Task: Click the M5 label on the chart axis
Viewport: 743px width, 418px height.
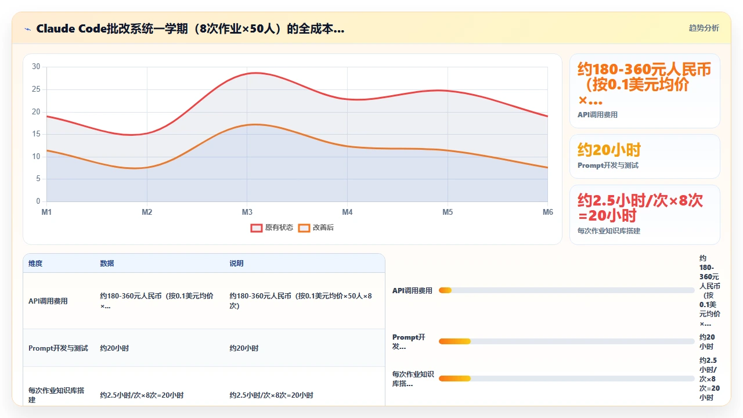Action: pyautogui.click(x=448, y=212)
